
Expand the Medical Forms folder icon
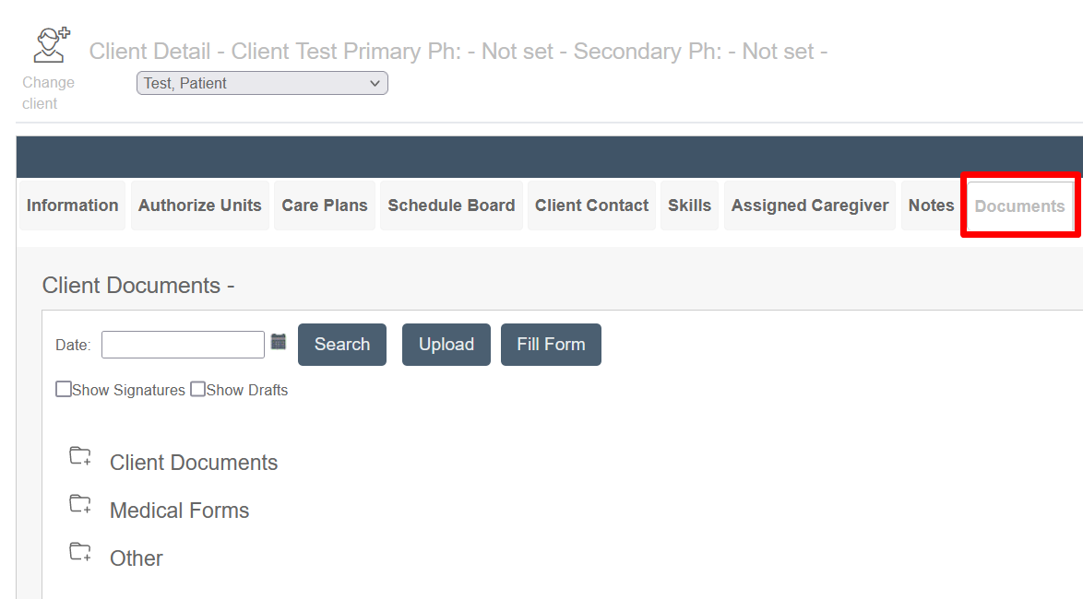click(80, 504)
